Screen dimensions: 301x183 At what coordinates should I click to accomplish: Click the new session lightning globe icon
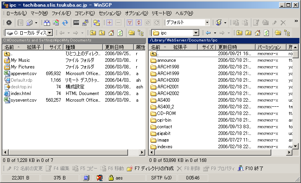[219, 23]
